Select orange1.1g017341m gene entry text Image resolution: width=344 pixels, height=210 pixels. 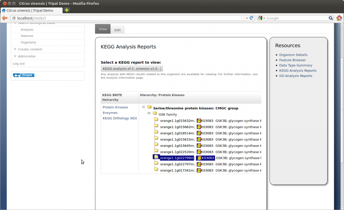click(x=177, y=170)
